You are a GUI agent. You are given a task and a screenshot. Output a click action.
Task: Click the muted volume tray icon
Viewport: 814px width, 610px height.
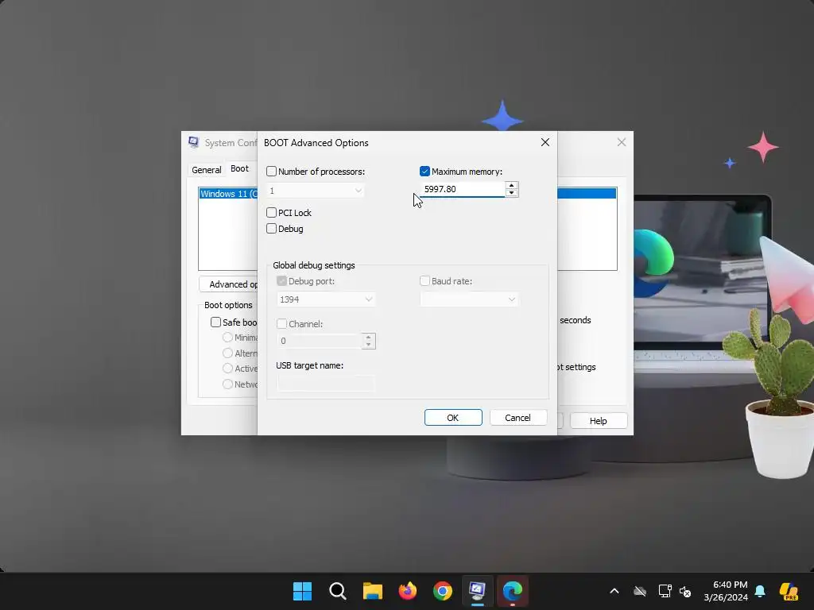tap(685, 591)
